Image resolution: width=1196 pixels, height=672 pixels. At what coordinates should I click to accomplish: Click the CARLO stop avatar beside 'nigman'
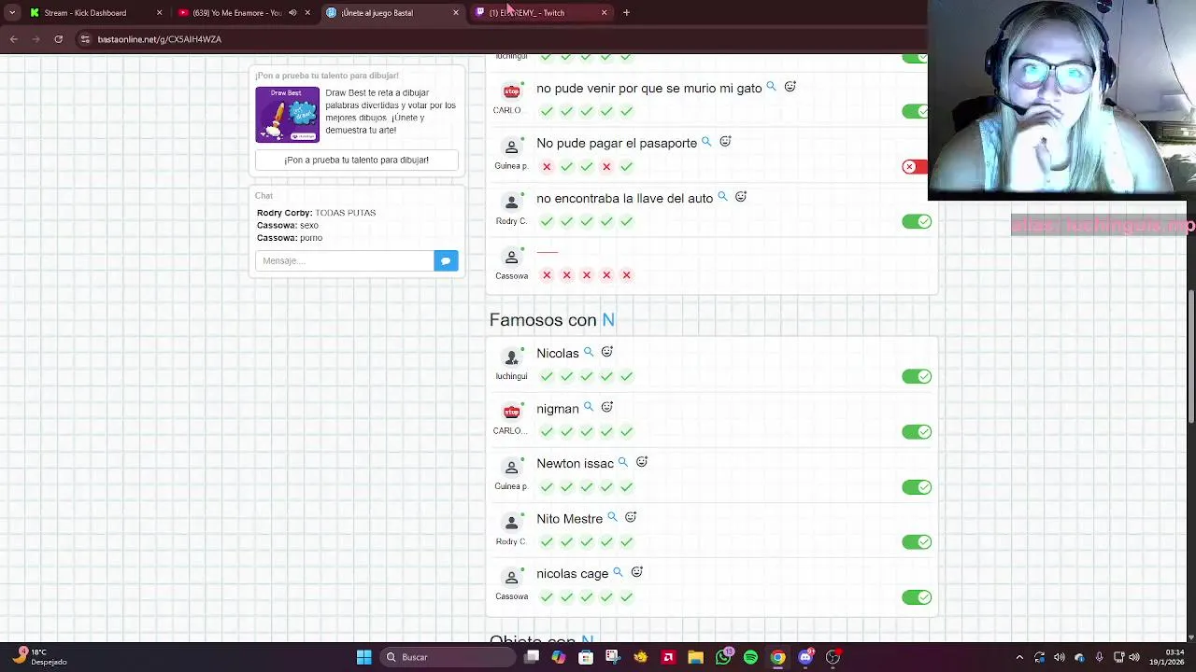[x=511, y=413]
